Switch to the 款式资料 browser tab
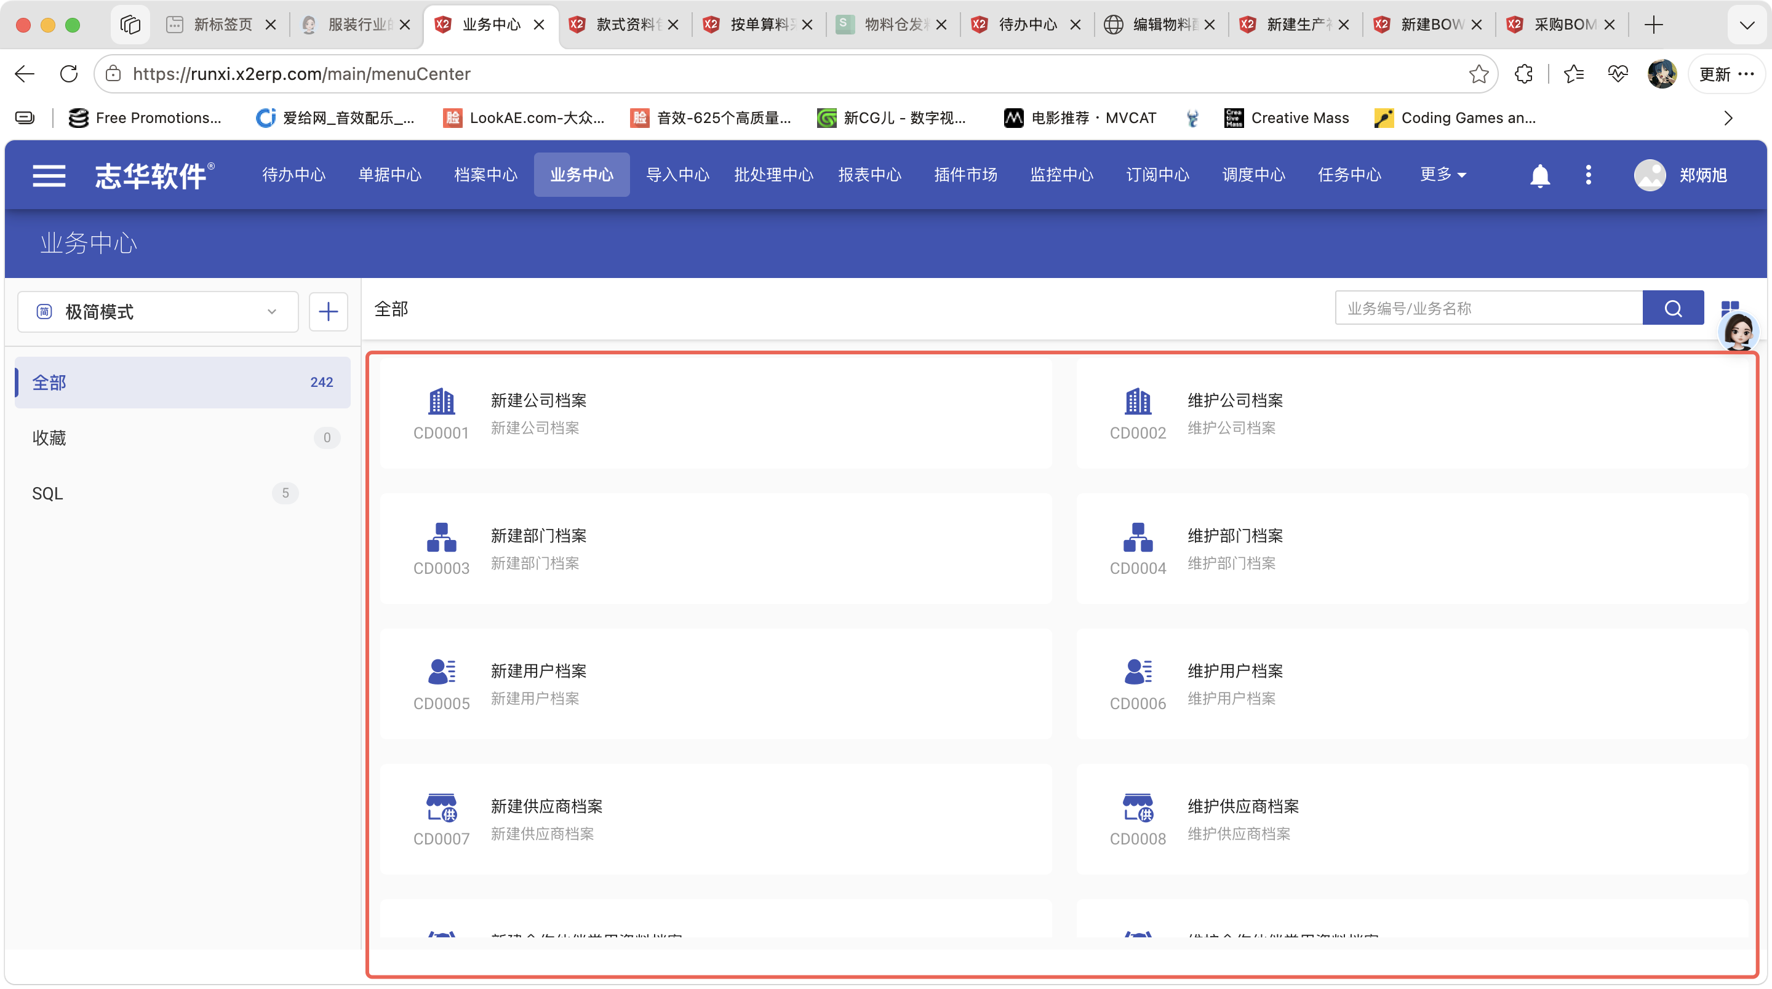The height and width of the screenshot is (989, 1772). tap(625, 25)
